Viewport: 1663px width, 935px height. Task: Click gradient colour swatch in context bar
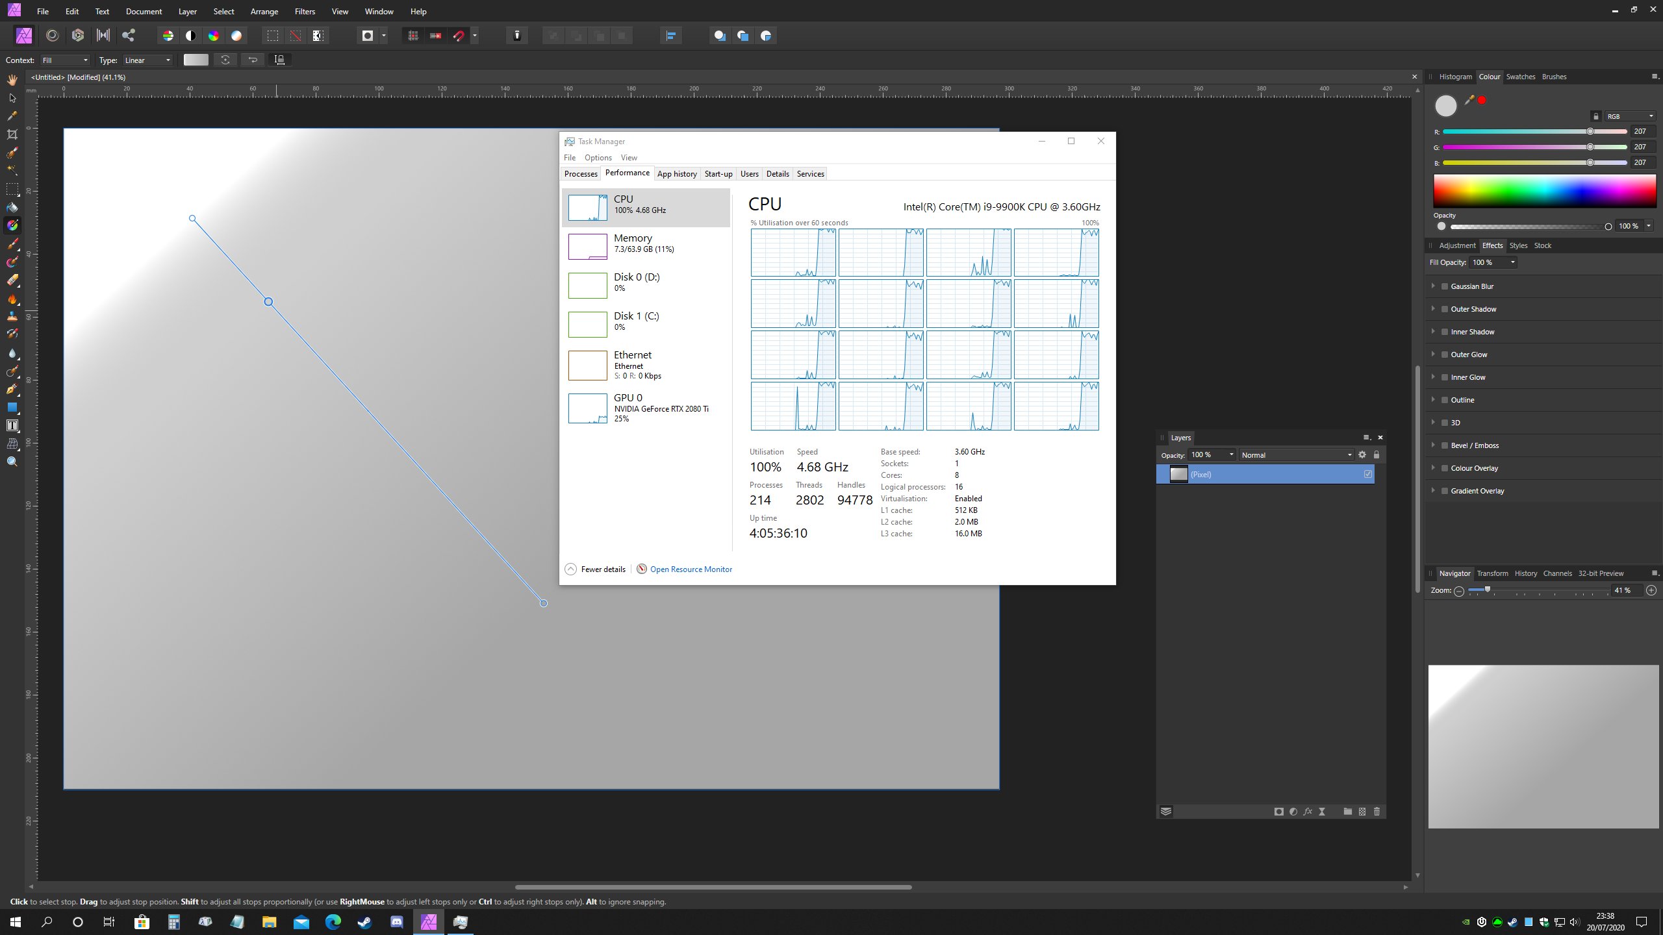[196, 60]
